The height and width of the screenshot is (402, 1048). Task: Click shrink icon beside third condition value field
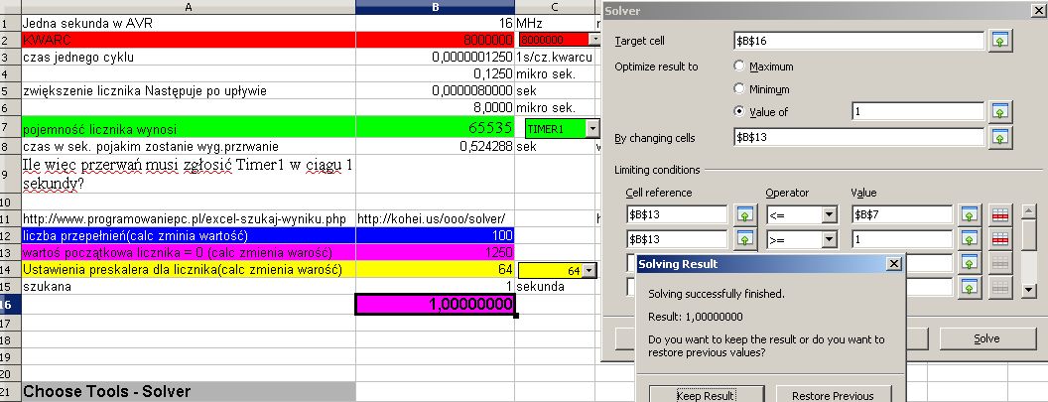point(969,263)
